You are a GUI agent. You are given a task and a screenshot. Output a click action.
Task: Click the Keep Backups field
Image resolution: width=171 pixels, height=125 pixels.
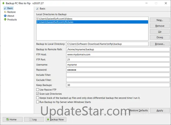[118, 85]
